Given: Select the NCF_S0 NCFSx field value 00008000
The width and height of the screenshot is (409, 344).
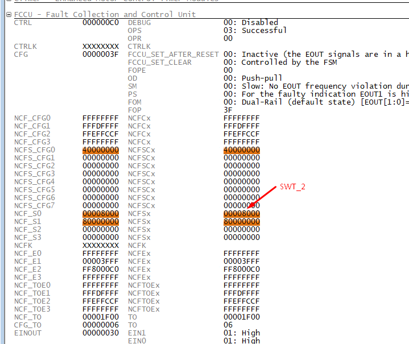Looking at the screenshot, I should coord(242,214).
